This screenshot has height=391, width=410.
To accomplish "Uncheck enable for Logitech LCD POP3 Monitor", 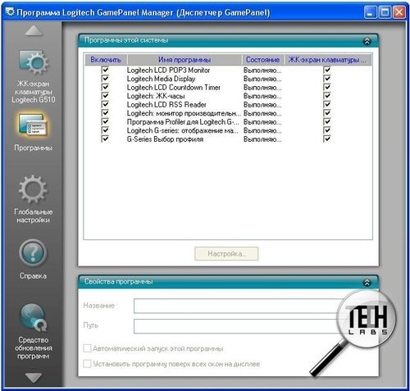I will pyautogui.click(x=105, y=70).
